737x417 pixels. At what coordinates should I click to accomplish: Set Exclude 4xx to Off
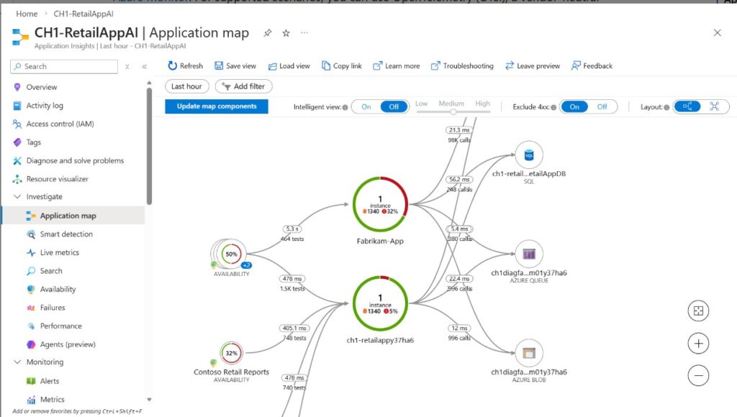click(602, 106)
